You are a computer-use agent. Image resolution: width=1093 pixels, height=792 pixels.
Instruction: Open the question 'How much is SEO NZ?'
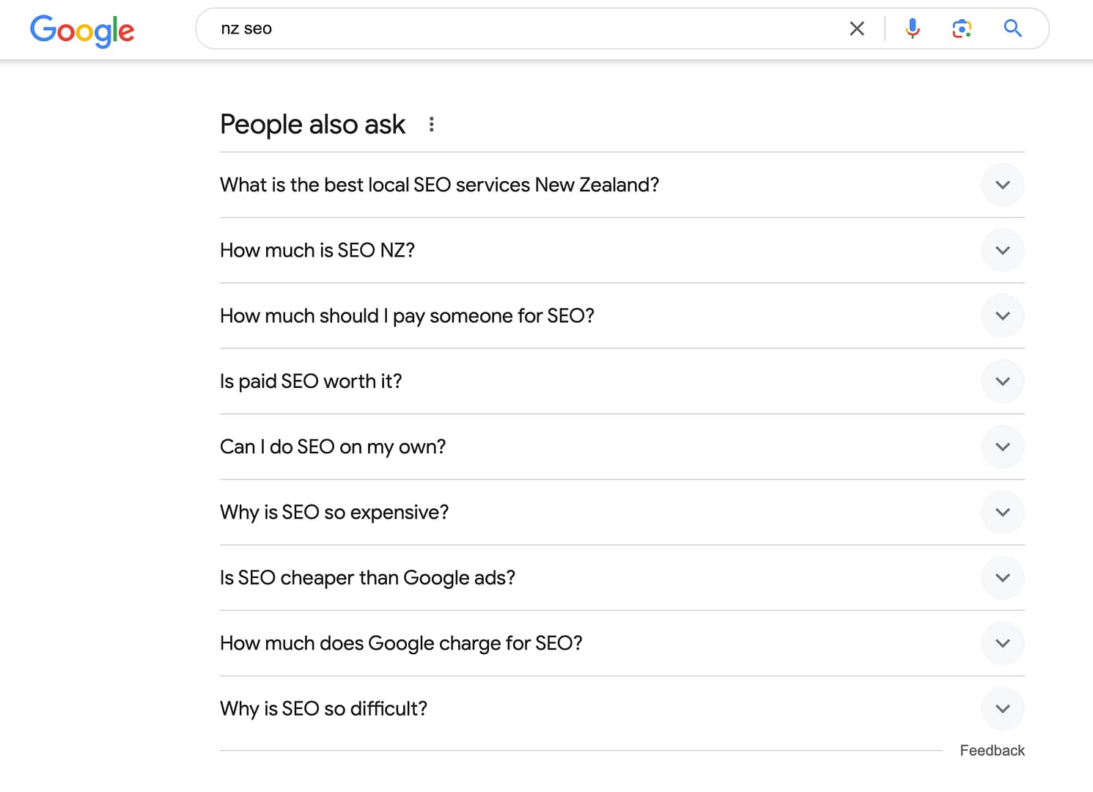pos(317,250)
